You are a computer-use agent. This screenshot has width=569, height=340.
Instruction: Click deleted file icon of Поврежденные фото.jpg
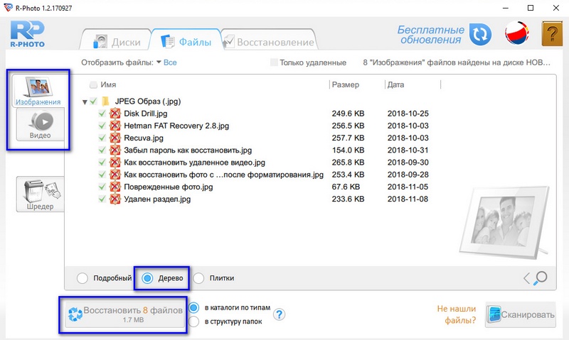(115, 187)
